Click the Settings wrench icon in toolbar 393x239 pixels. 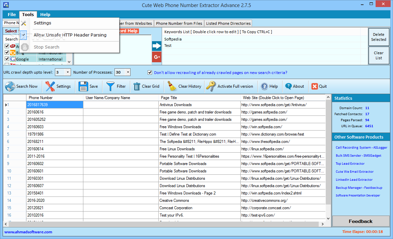click(x=50, y=86)
